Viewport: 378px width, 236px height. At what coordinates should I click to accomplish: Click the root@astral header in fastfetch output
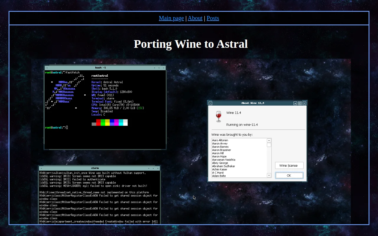(100, 76)
